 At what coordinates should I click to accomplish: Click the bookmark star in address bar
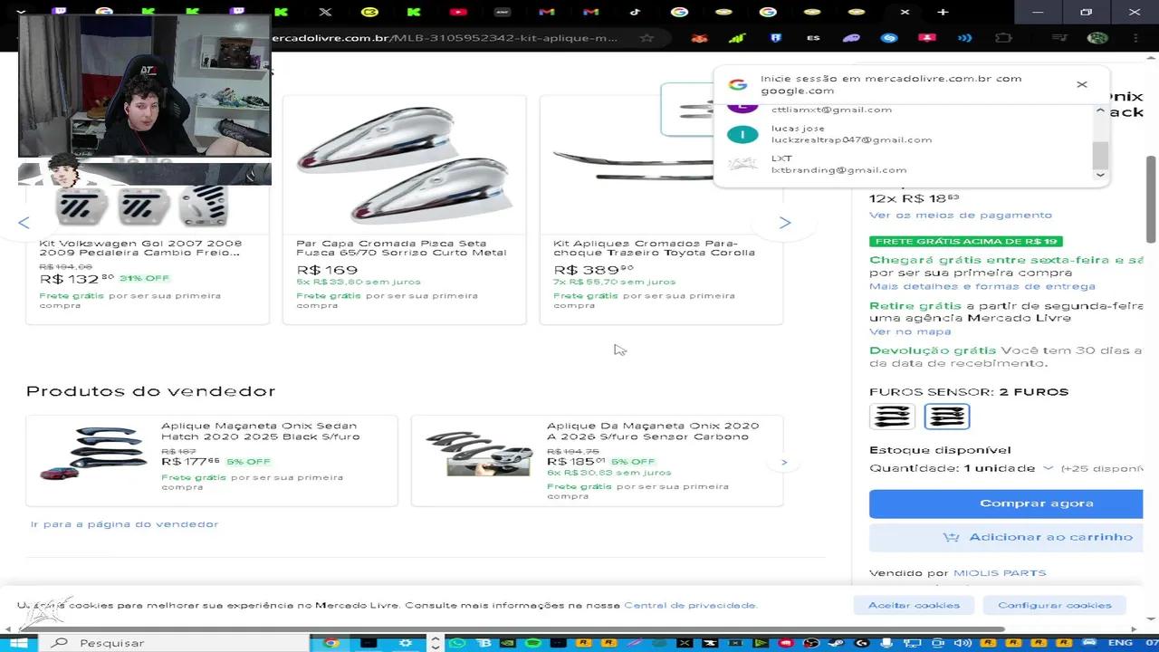[647, 38]
